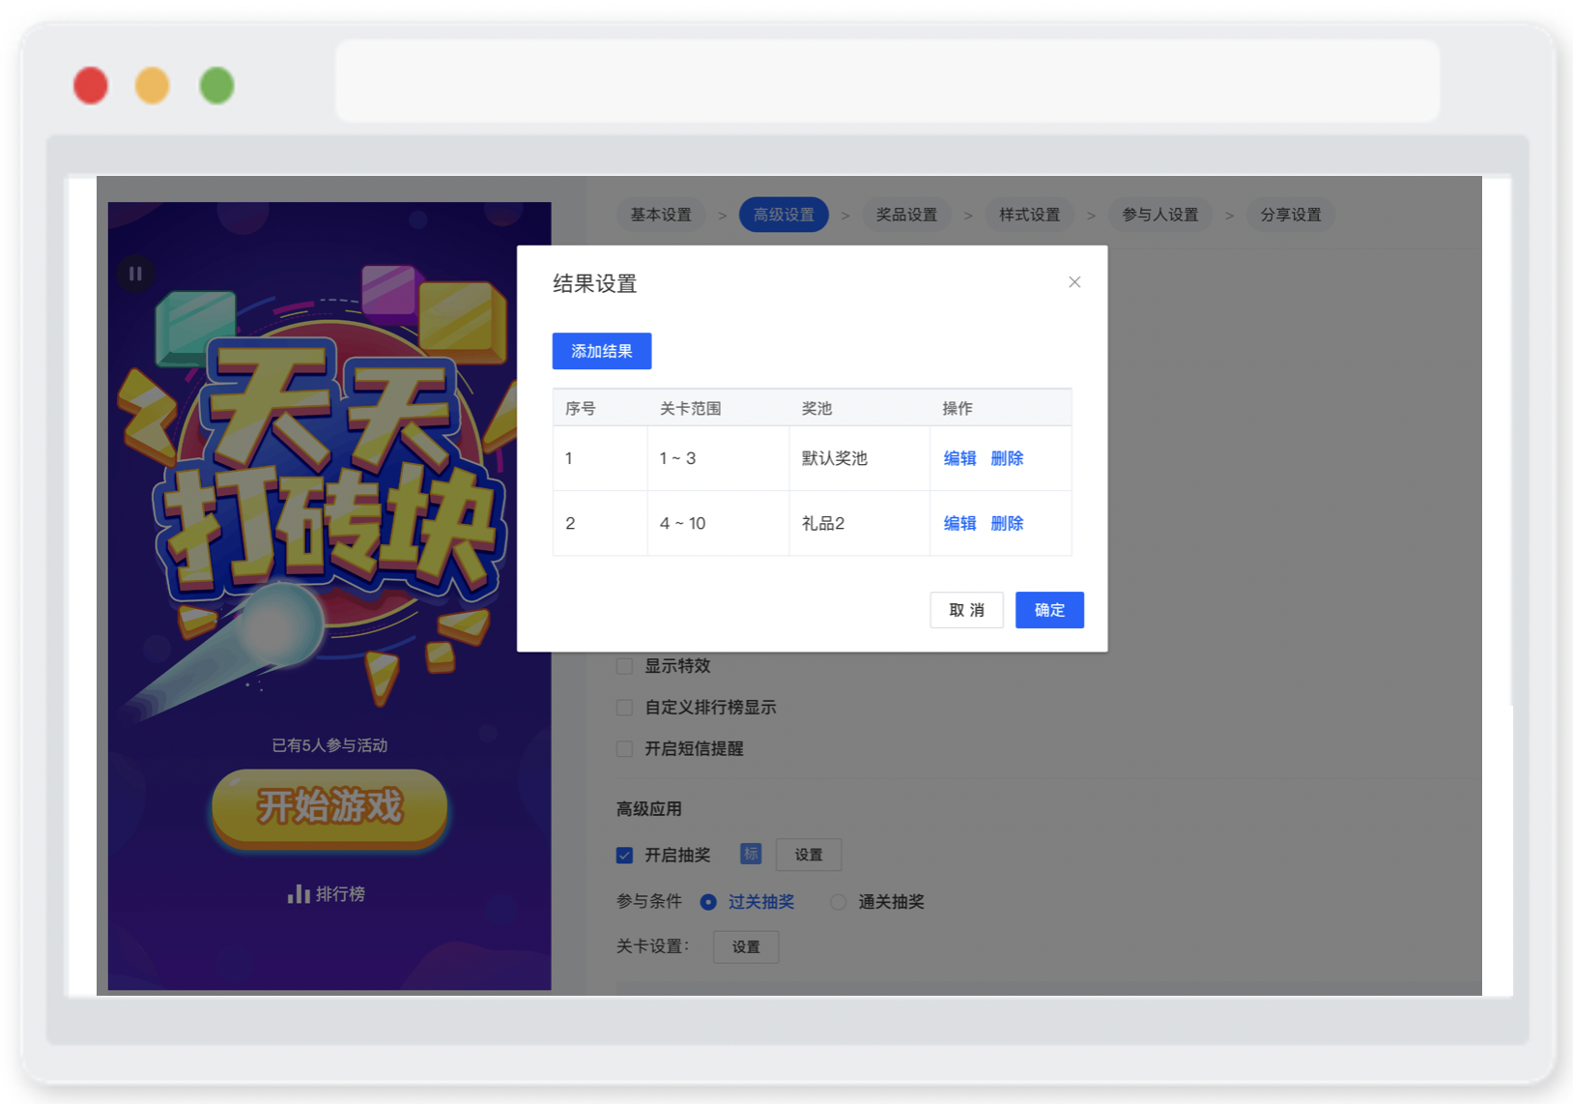Go to the 奖品设置 step tab
The image size is (1573, 1104).
(x=906, y=215)
